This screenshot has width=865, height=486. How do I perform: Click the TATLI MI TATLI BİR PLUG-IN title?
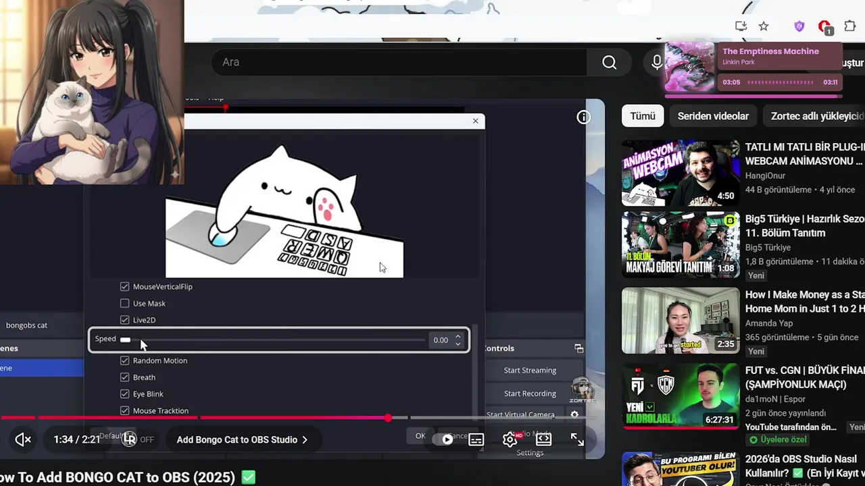(x=805, y=154)
